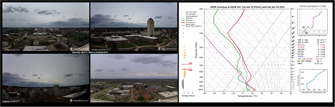Click the TROPICALTIDBITS.COM watermark link
Image resolution: width=335 pixels, height=107 pixels.
[x=313, y=7]
